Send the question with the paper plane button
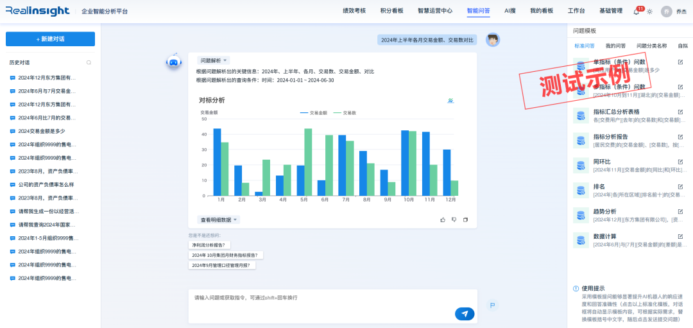This screenshot has width=693, height=328. [x=465, y=314]
